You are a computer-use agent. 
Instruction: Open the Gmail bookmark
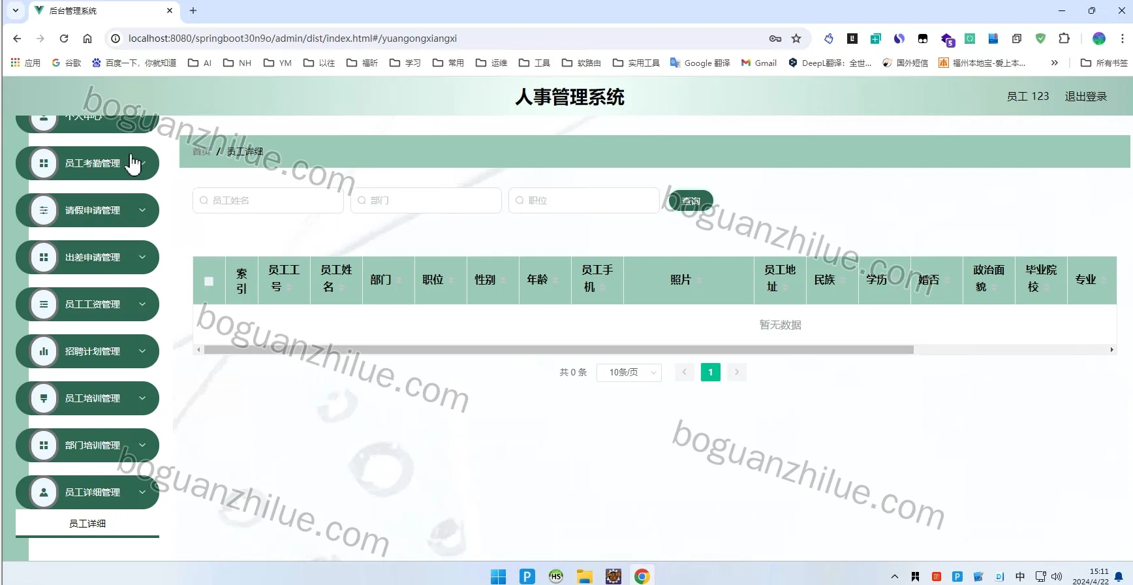759,63
